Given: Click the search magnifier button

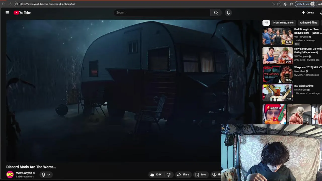Looking at the screenshot, I should (216, 13).
